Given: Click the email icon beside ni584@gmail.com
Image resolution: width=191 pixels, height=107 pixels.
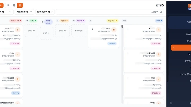Looking at the screenshot, I should coord(160,39).
